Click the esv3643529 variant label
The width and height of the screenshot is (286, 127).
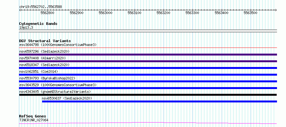pos(58,85)
